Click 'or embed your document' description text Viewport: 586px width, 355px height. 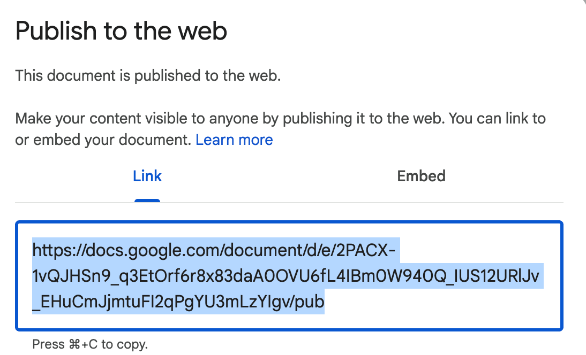[103, 140]
